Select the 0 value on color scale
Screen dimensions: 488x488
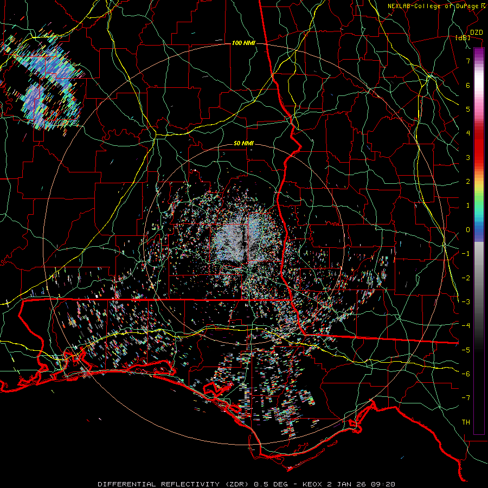(x=468, y=230)
